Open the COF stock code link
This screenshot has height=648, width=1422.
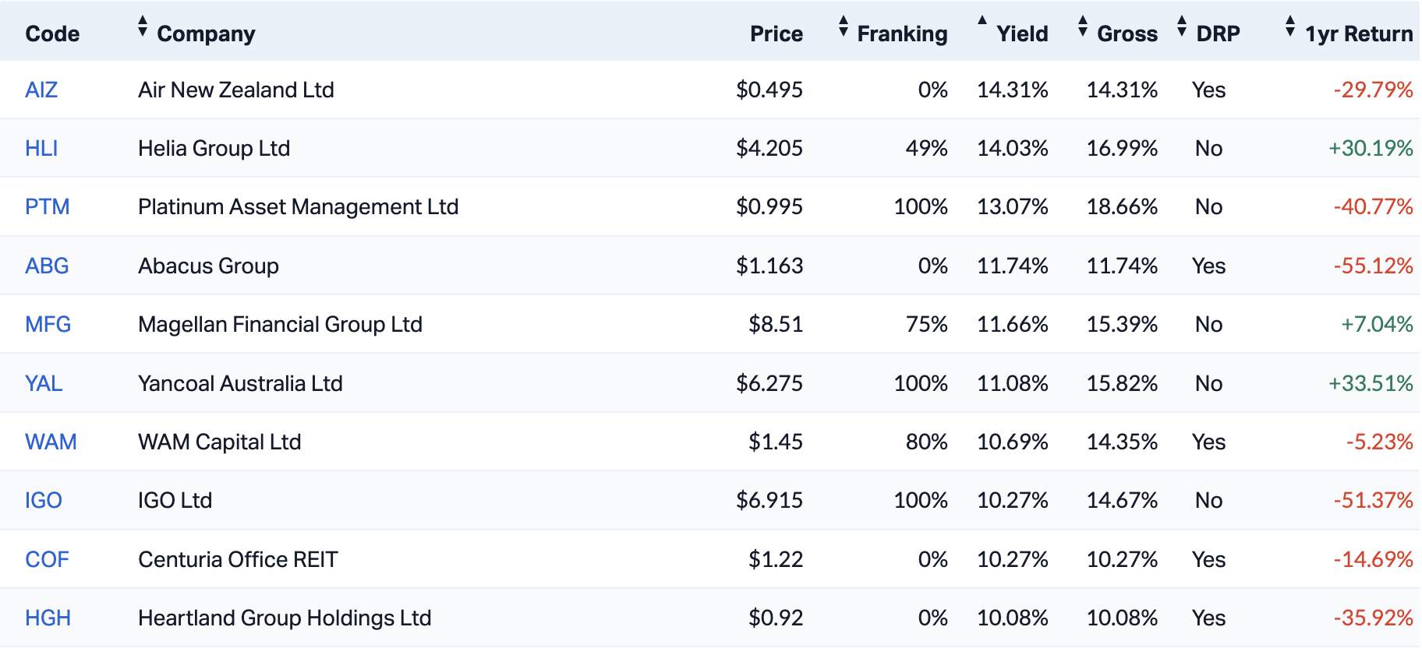click(47, 559)
